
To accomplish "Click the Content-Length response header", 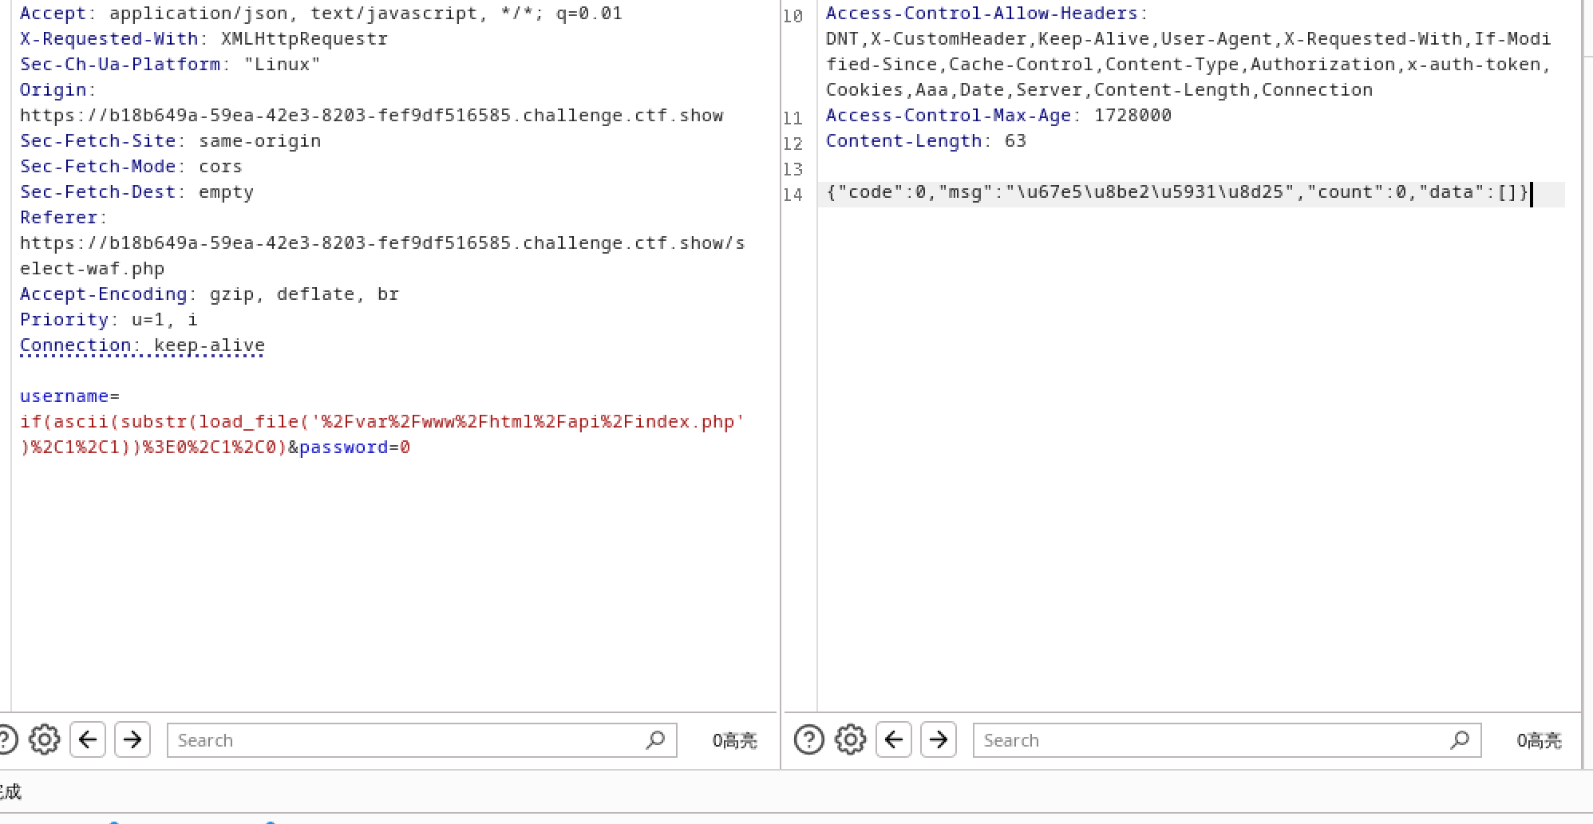I will pos(926,141).
